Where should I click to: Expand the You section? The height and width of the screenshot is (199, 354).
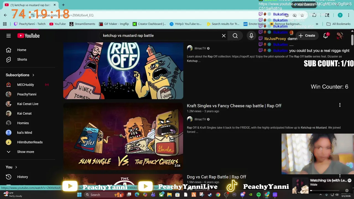click(x=12, y=167)
